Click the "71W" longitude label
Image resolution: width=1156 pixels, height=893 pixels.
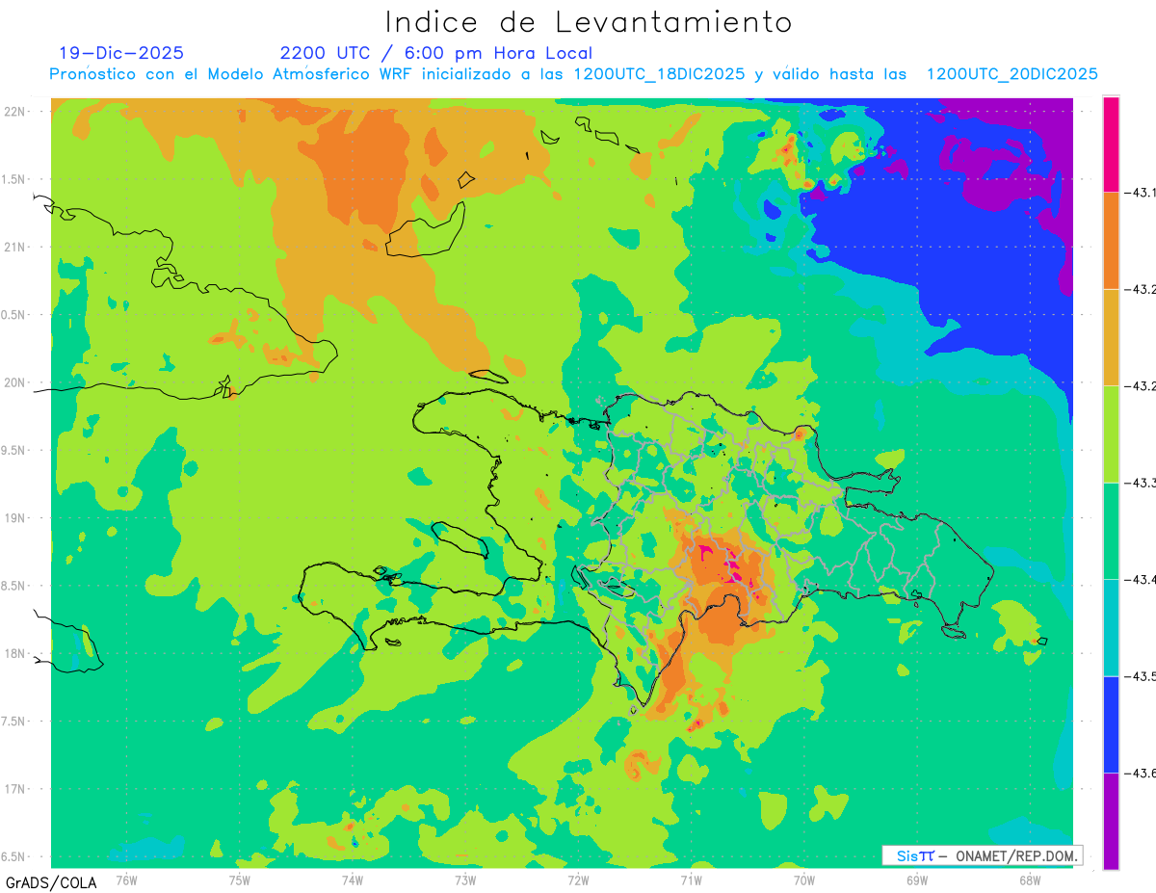coord(692,879)
